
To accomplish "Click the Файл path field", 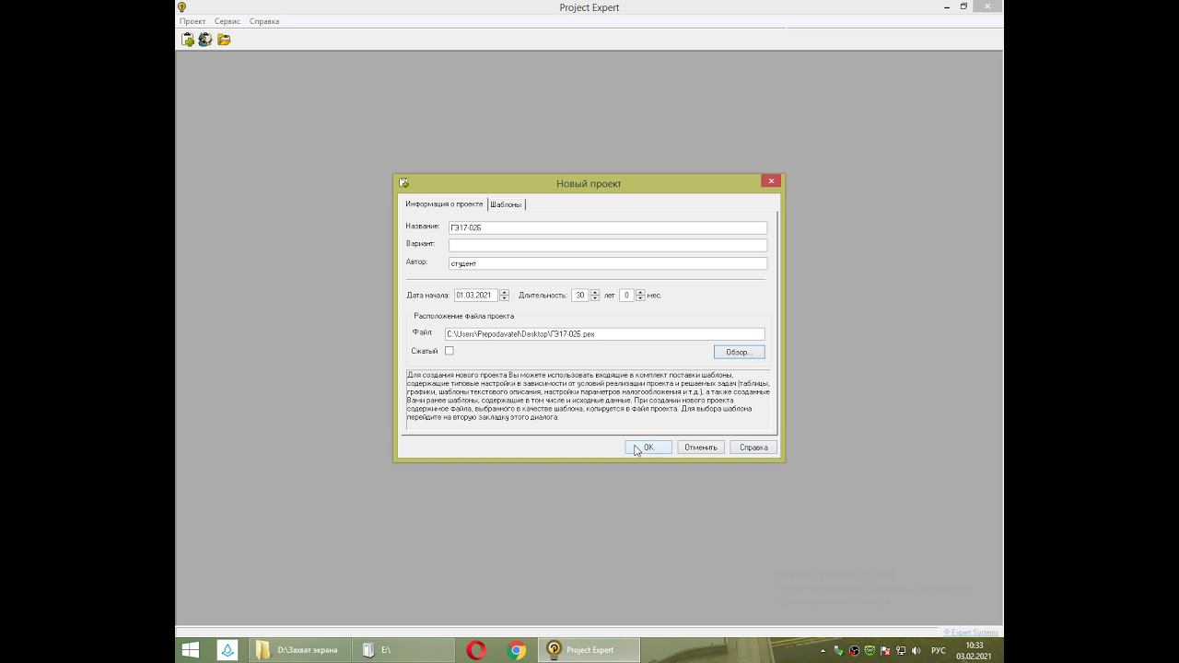I will click(x=604, y=334).
